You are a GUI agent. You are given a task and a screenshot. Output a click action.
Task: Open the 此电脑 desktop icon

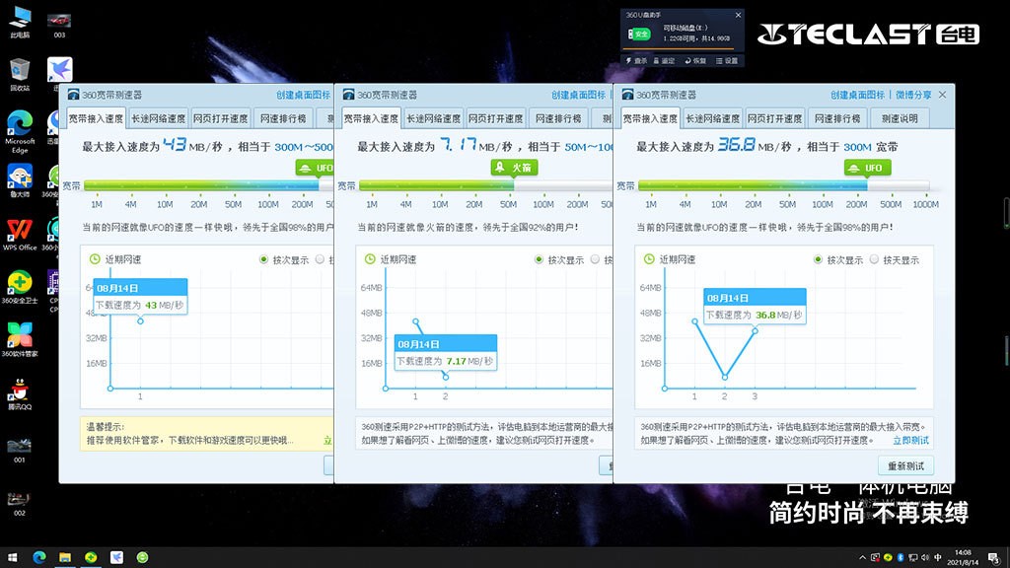click(x=20, y=22)
